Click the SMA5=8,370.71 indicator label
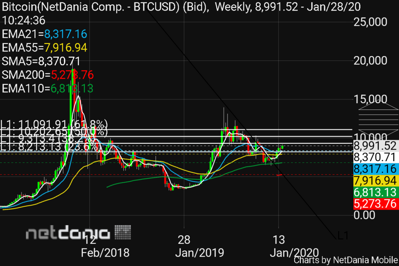This screenshot has width=399, height=266. [41, 61]
